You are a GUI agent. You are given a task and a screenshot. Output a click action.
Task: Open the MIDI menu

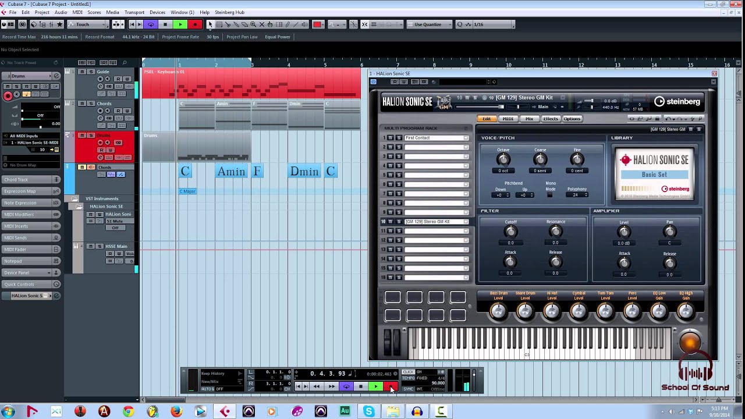(x=77, y=12)
